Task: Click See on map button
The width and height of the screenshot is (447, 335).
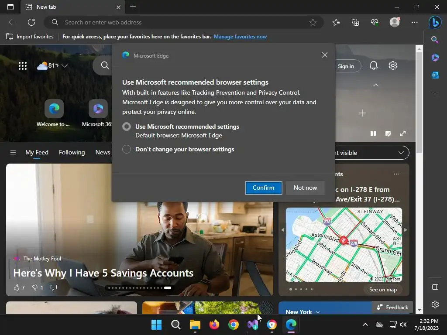Action: [383, 290]
